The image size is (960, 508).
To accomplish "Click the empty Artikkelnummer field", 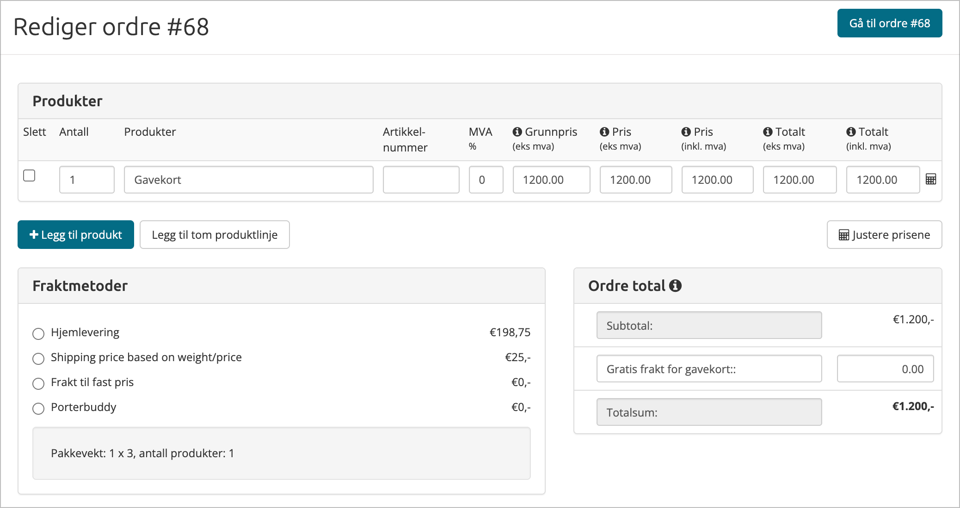I will click(421, 180).
